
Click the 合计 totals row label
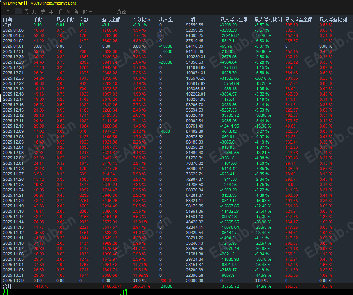tap(7, 287)
